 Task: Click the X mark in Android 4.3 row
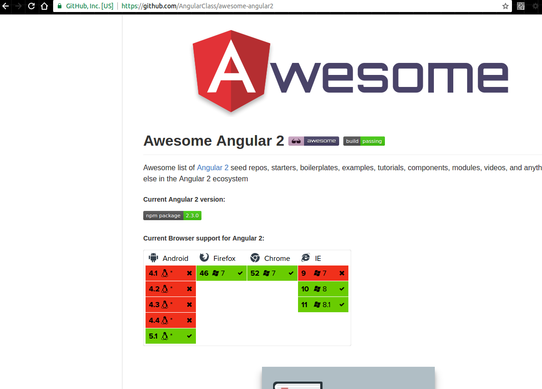189,304
